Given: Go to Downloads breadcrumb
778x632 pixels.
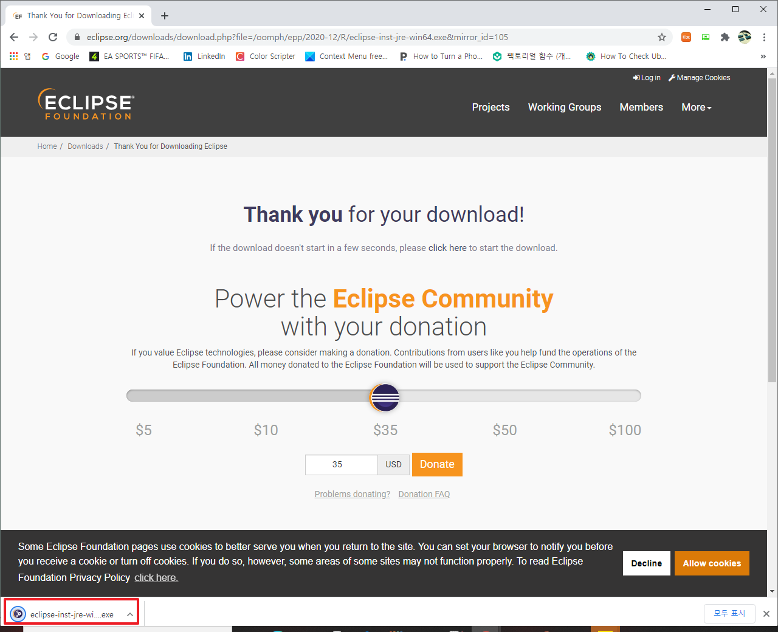Looking at the screenshot, I should (85, 146).
